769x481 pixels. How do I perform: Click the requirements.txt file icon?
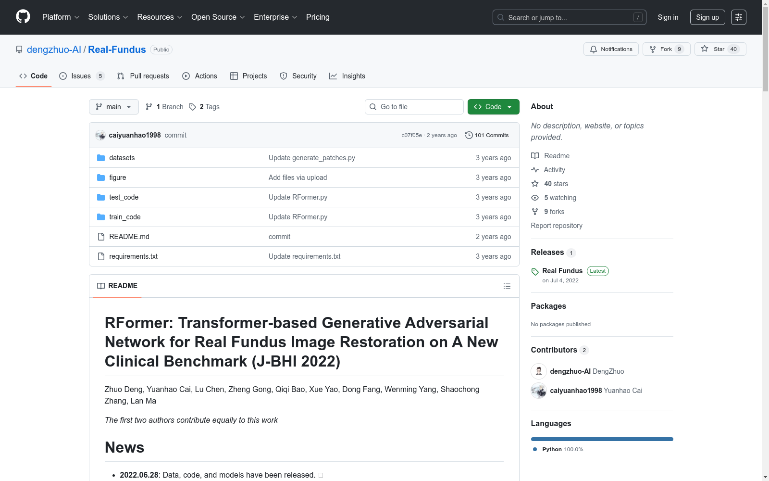pyautogui.click(x=101, y=256)
